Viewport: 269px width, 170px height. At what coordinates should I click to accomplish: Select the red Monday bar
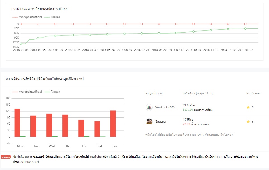click(x=17, y=123)
